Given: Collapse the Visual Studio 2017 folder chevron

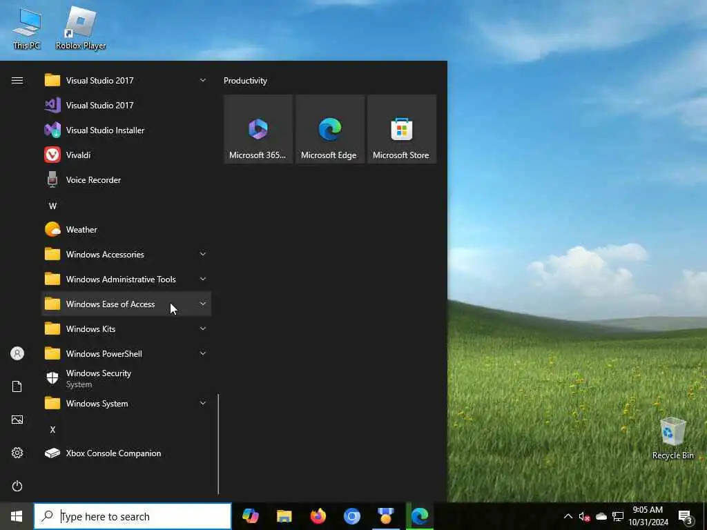Looking at the screenshot, I should pos(203,80).
